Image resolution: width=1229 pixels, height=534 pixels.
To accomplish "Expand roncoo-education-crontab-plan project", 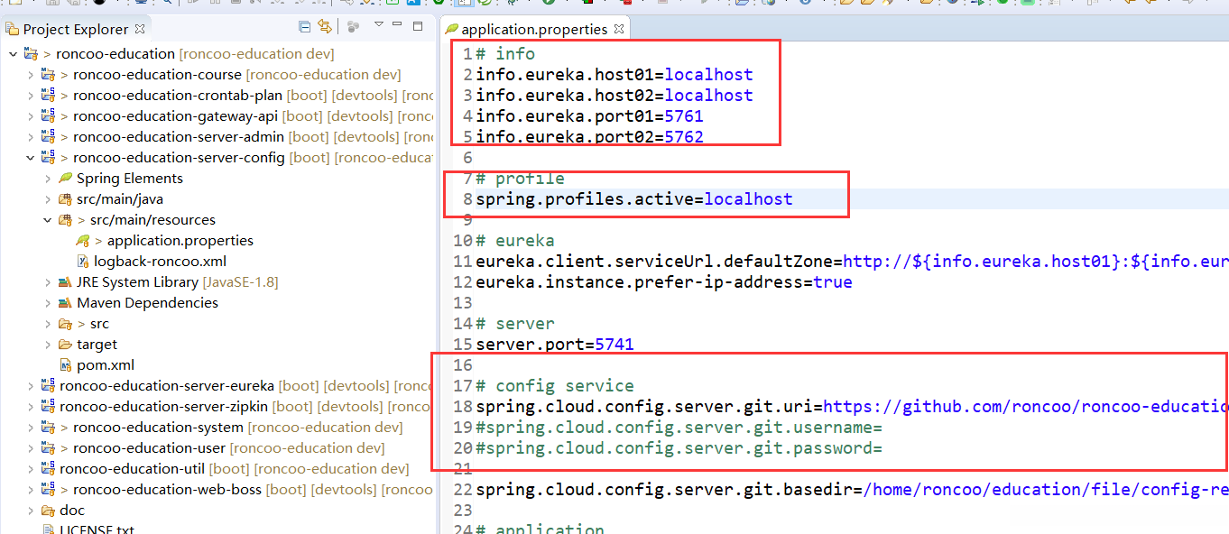I will pyautogui.click(x=30, y=96).
